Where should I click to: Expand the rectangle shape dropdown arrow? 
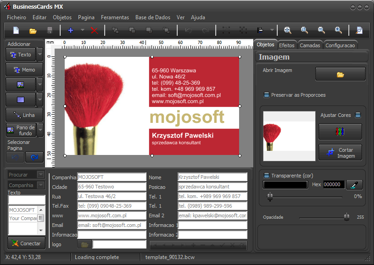pos(40,99)
